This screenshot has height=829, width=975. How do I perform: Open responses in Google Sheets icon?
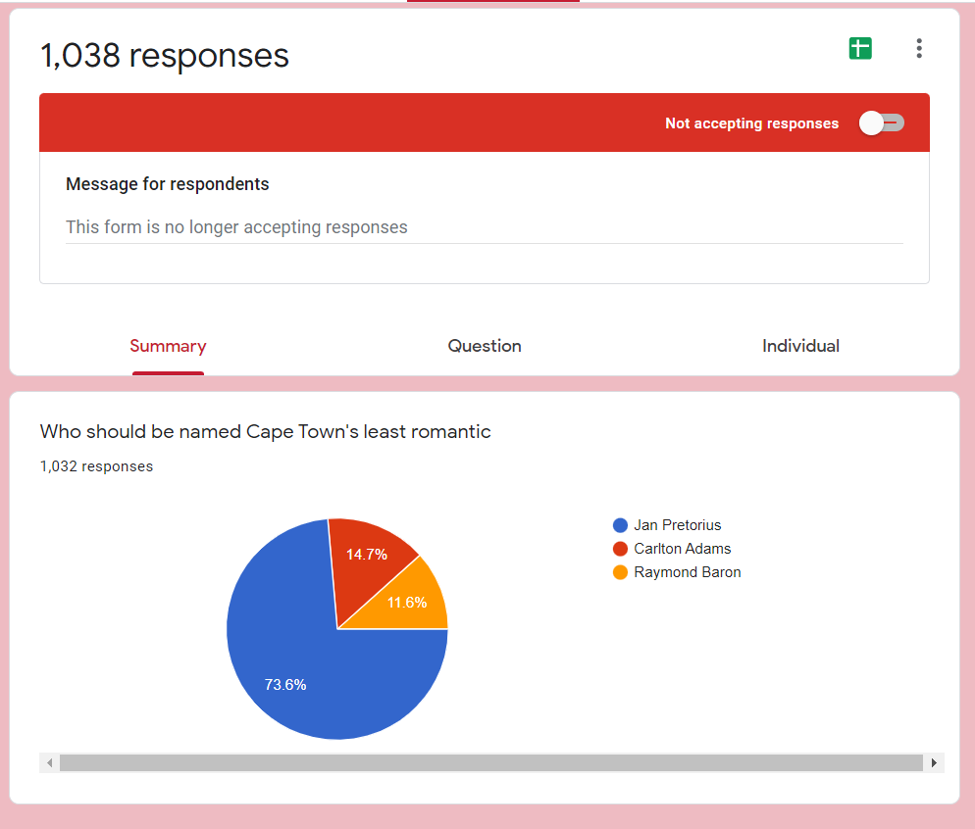(x=860, y=48)
